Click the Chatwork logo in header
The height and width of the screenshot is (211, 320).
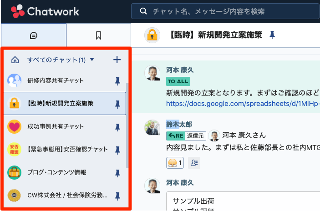[x=45, y=11]
